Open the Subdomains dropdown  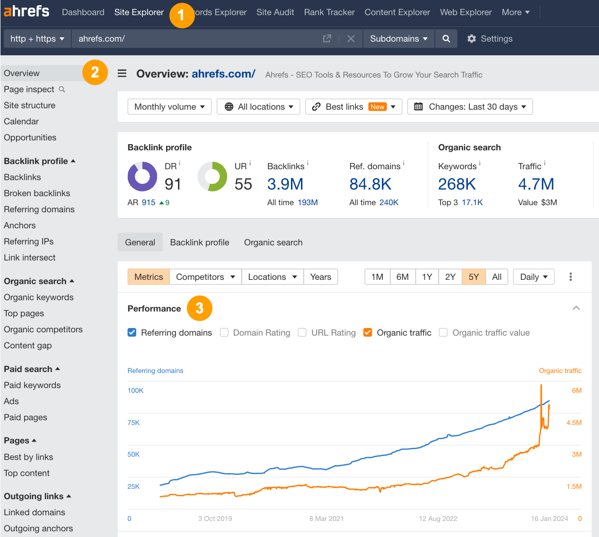coord(398,39)
